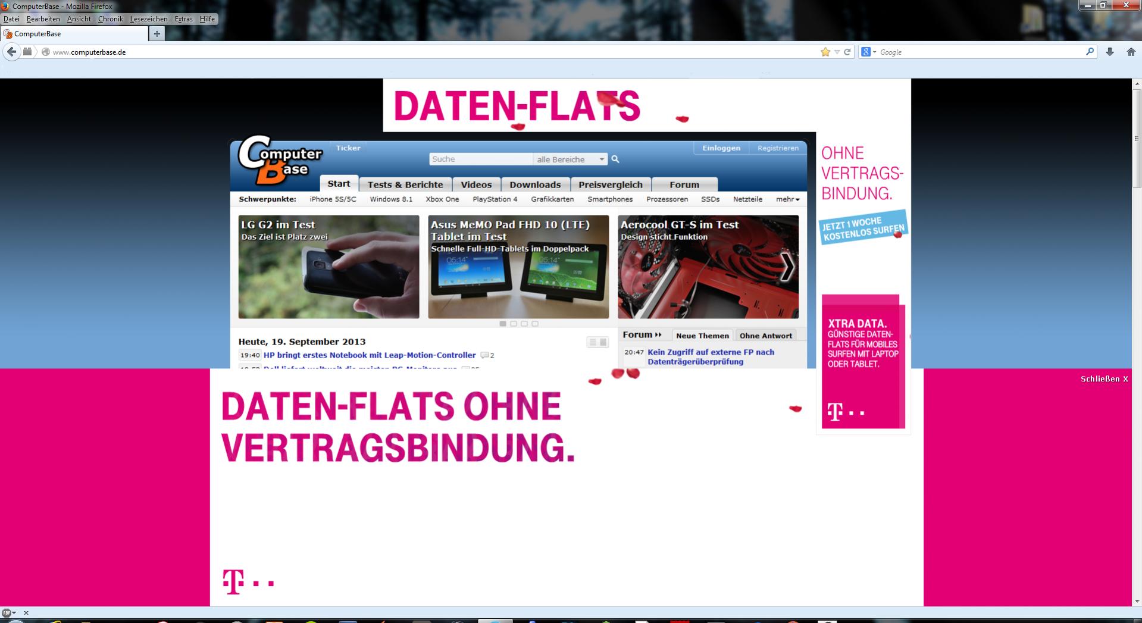Image resolution: width=1142 pixels, height=623 pixels.
Task: Click the magnifier in the Google search box
Action: click(x=1090, y=52)
